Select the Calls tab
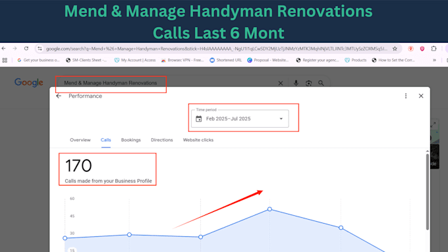Screen dimensions: 448x252 click(x=105, y=140)
